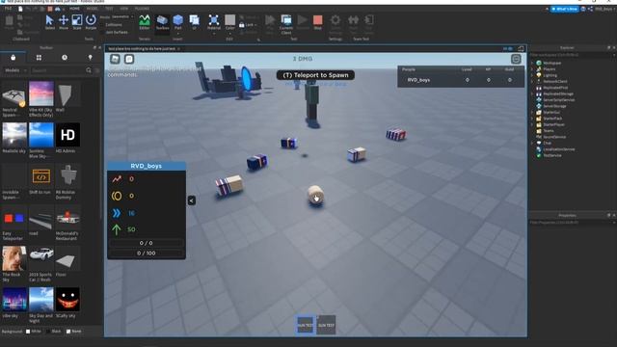
Task: Click the Lock tool in Edit group
Action: (x=248, y=25)
